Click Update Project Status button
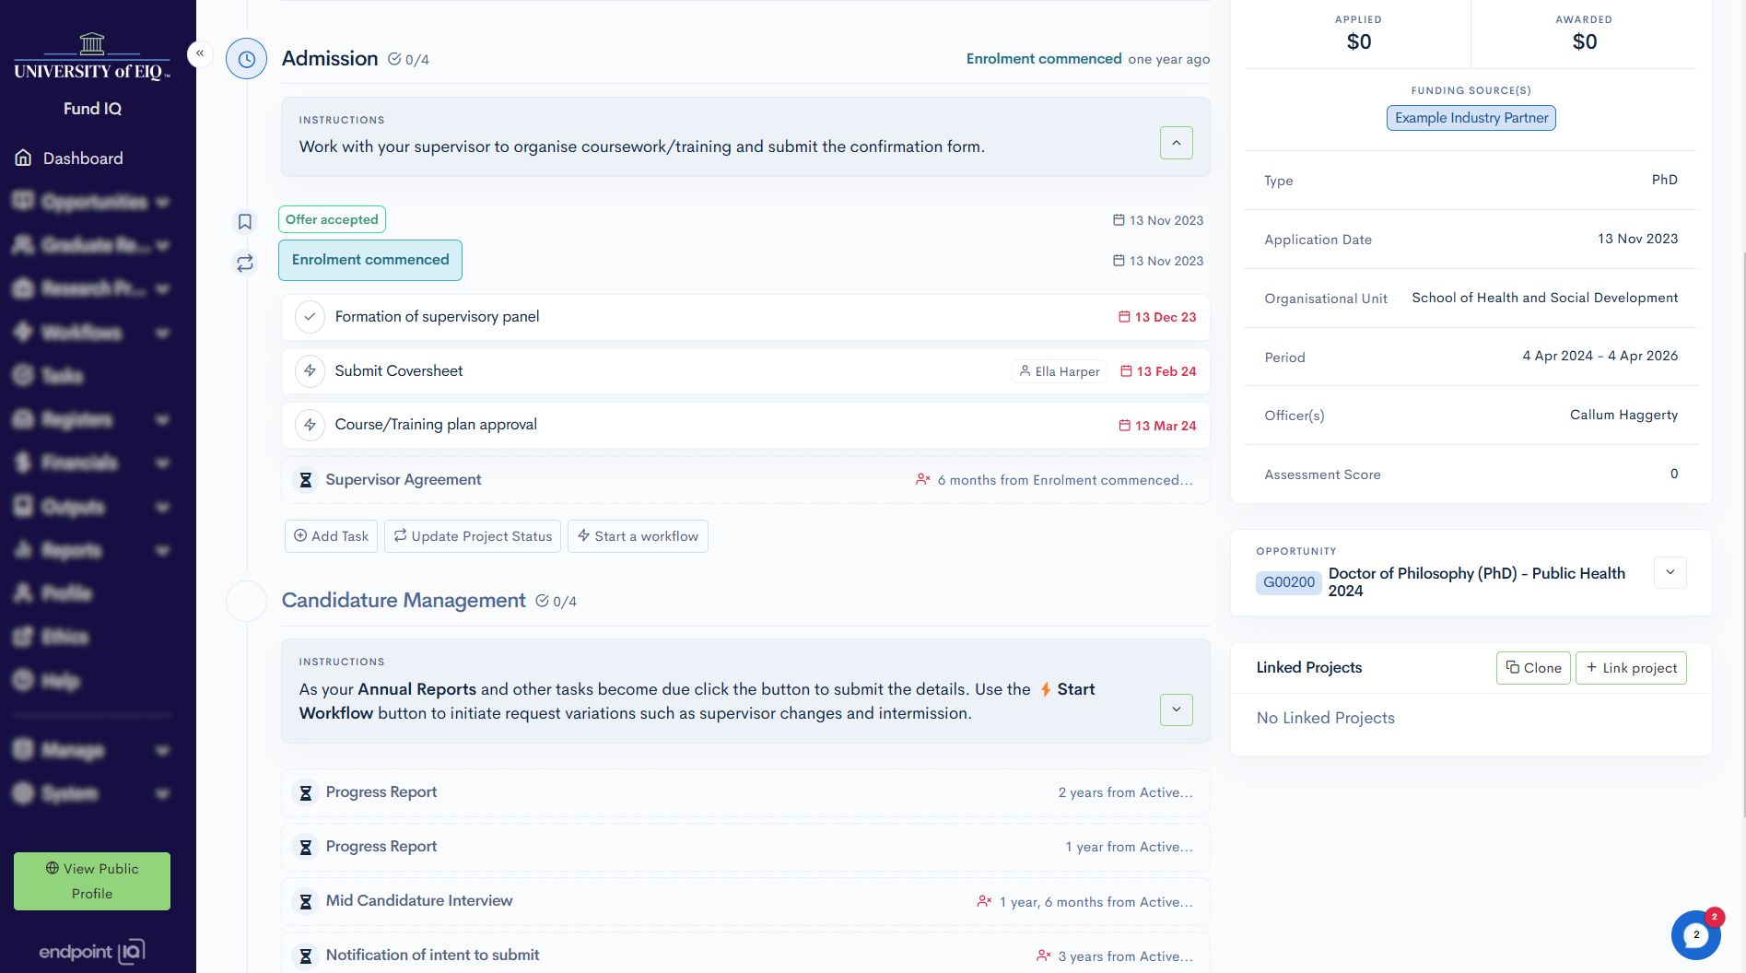 [x=473, y=536]
